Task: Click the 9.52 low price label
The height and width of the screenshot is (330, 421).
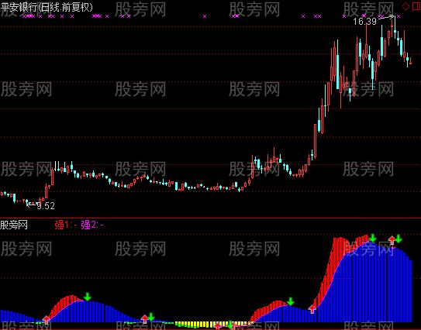Action: 46,206
